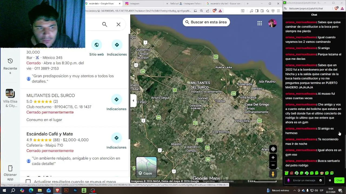Zoom in the map with plus button
The height and width of the screenshot is (194, 346).
click(273, 158)
